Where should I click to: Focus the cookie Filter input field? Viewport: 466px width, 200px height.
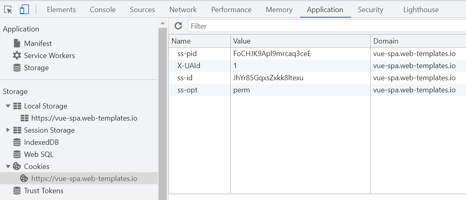pos(327,26)
